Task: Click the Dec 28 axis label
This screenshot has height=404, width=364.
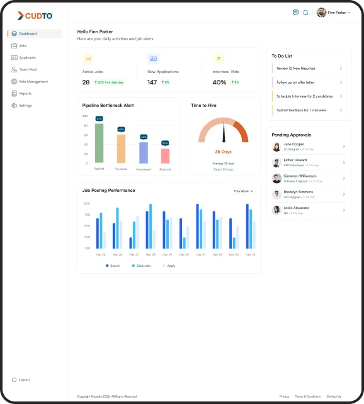Action: click(151, 255)
